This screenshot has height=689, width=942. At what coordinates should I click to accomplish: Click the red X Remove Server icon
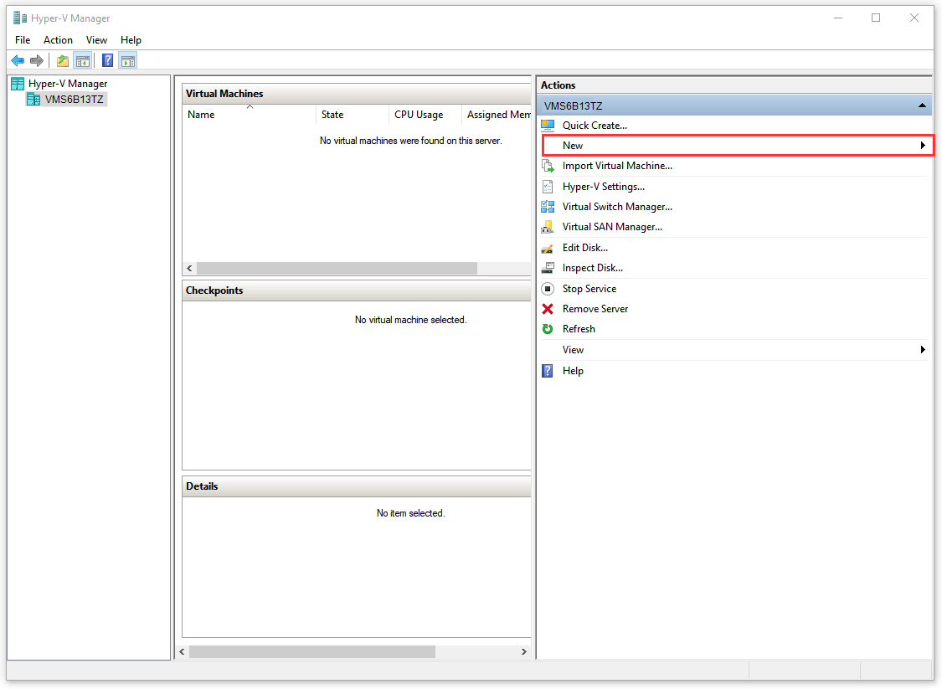(x=548, y=309)
